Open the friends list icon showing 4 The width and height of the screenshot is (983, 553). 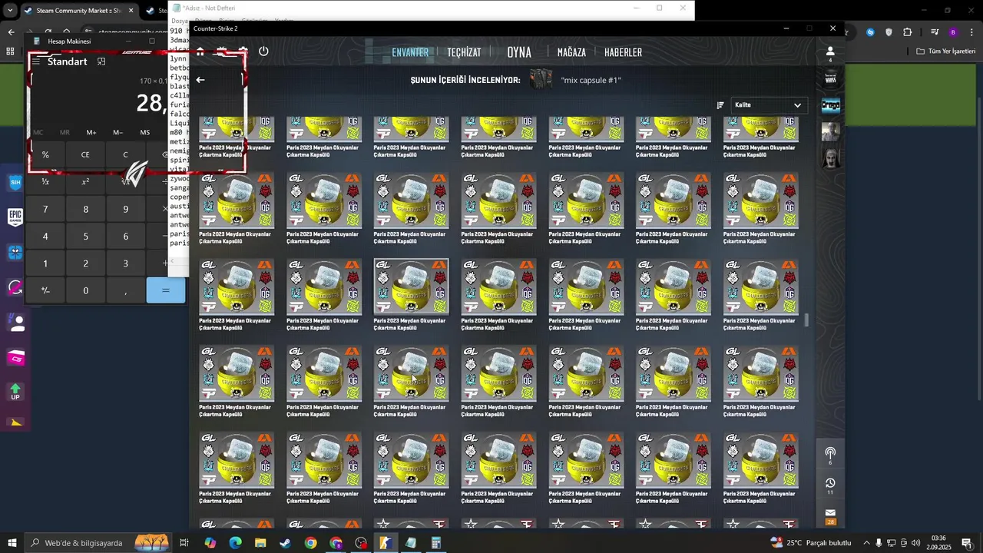pos(830,53)
